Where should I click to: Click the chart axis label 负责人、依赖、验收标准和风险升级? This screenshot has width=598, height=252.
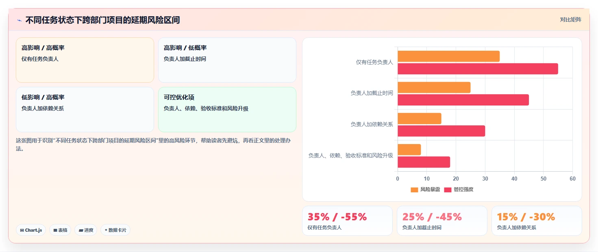[350, 155]
